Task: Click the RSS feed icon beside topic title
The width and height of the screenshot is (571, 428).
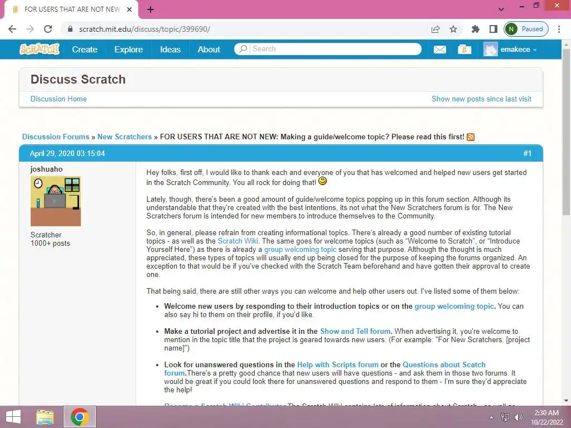Action: click(471, 137)
